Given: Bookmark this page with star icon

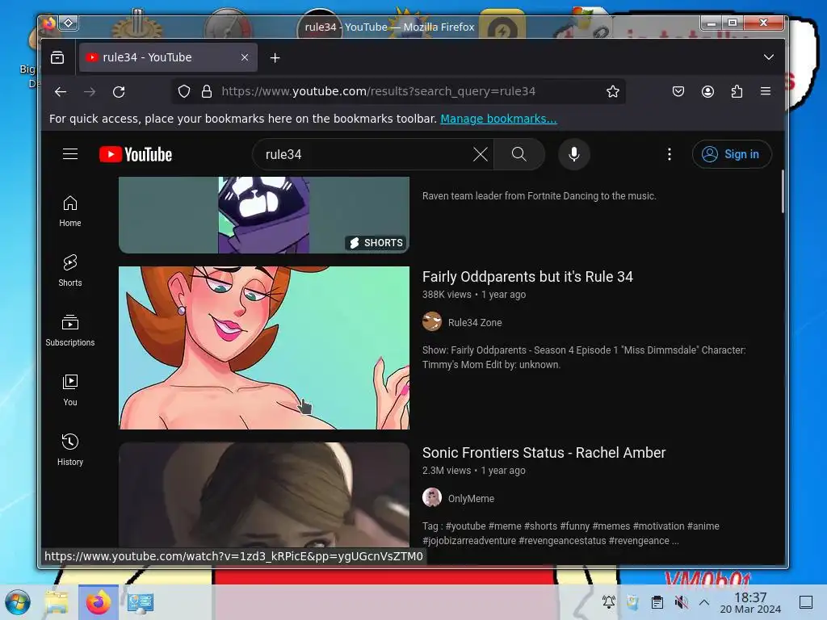Looking at the screenshot, I should [x=612, y=92].
